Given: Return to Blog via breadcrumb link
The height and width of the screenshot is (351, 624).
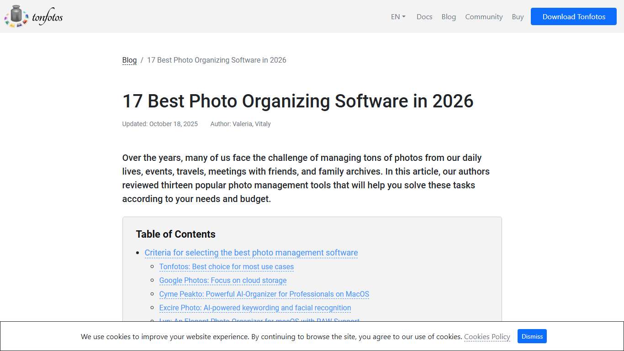Looking at the screenshot, I should (129, 60).
